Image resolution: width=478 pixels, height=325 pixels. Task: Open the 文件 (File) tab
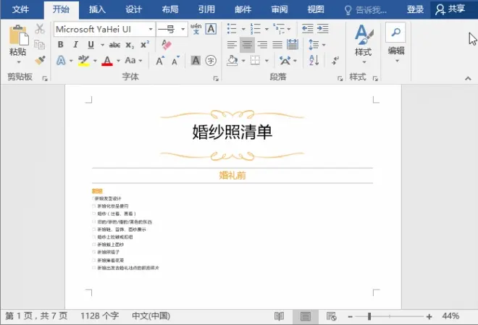click(x=20, y=9)
